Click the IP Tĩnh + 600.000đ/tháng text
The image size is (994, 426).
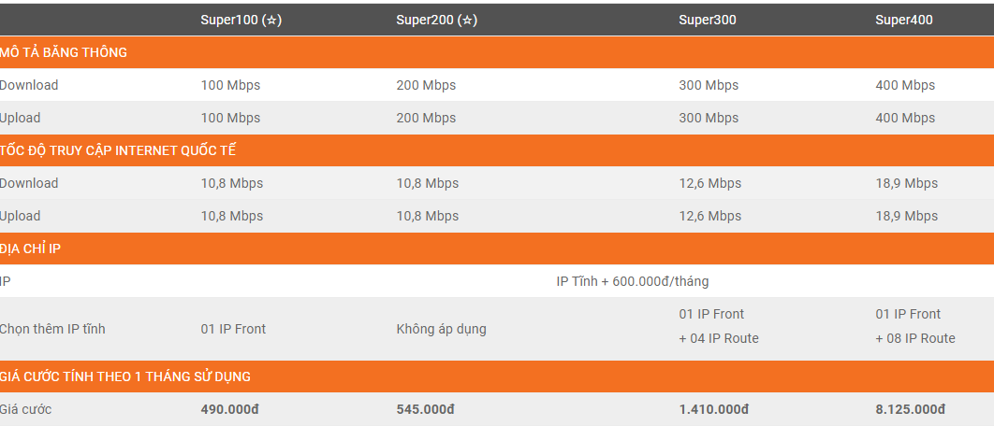(x=632, y=281)
